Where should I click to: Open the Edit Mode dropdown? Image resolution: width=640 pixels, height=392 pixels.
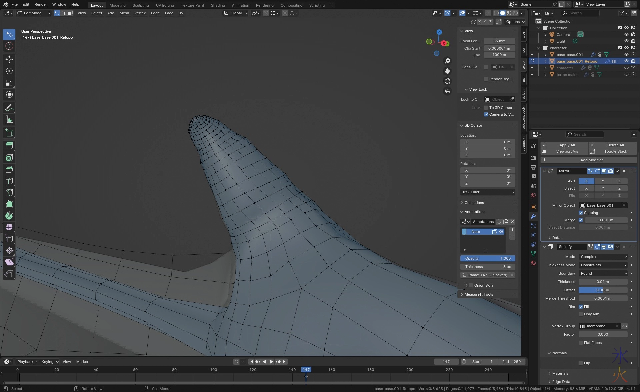point(34,13)
